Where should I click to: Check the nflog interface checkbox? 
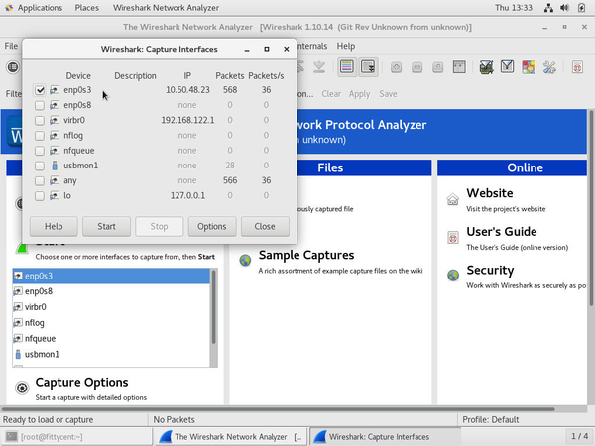click(x=40, y=136)
